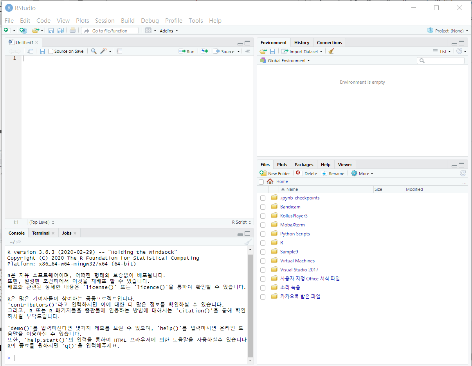Open the Session menu
472x366 pixels.
point(105,20)
